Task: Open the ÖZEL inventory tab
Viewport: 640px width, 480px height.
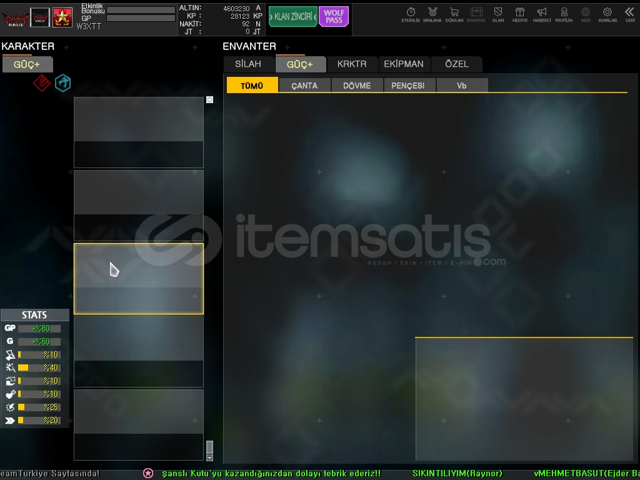Action: (456, 64)
